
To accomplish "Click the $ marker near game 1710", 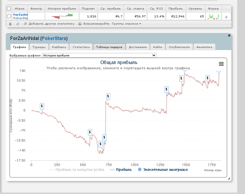I will pos(208,78).
